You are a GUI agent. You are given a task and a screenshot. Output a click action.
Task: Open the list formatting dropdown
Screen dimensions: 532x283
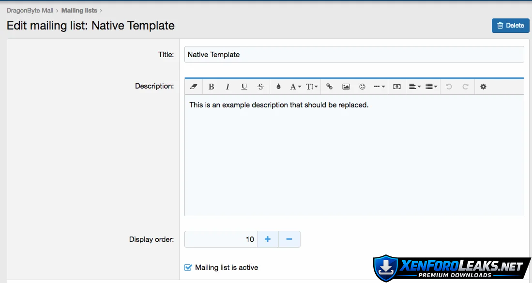coord(431,87)
